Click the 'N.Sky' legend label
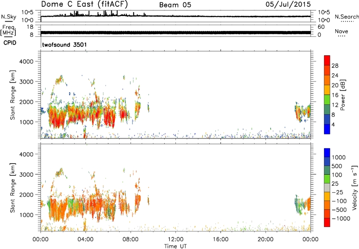 (9, 17)
